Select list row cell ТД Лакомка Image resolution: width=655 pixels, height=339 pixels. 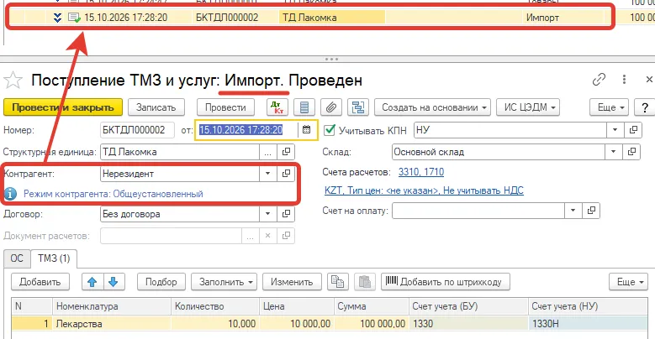pyautogui.click(x=332, y=18)
